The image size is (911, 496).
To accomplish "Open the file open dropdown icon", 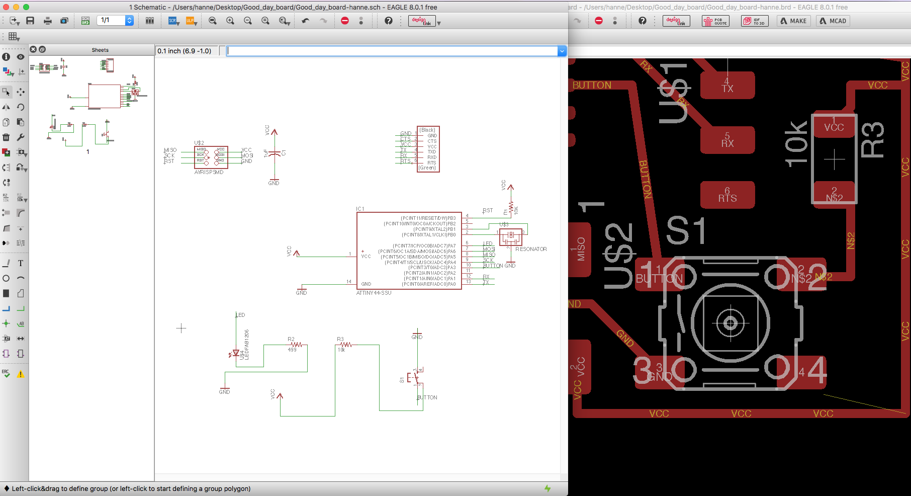I will pos(15,21).
